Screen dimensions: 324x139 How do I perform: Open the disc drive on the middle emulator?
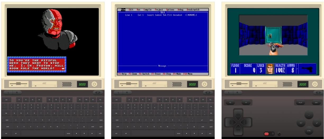(x=154, y=84)
